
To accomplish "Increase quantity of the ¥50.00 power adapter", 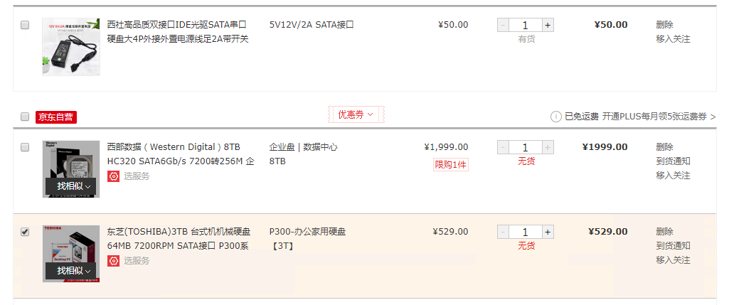I will 548,25.
